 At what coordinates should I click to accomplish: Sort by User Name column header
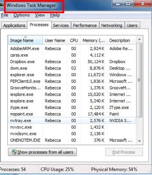pos(55,40)
